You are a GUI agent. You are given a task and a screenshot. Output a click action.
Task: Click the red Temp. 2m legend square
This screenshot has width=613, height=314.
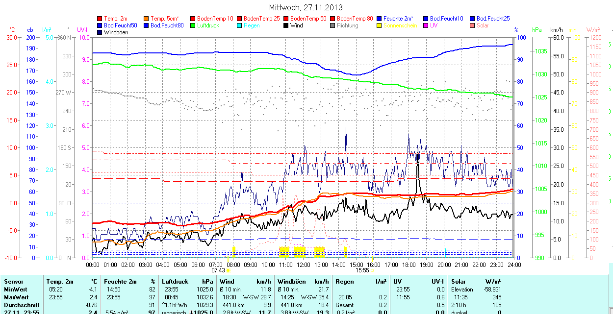tap(100, 19)
